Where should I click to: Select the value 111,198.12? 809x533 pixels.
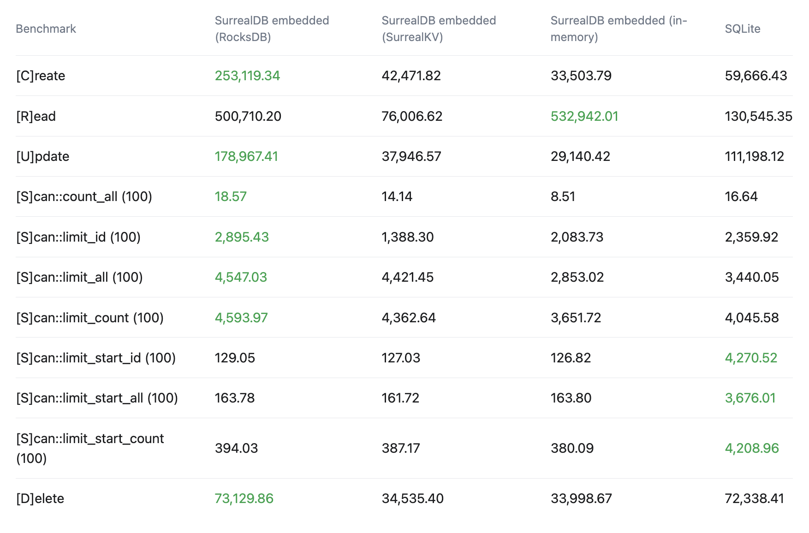pos(755,156)
